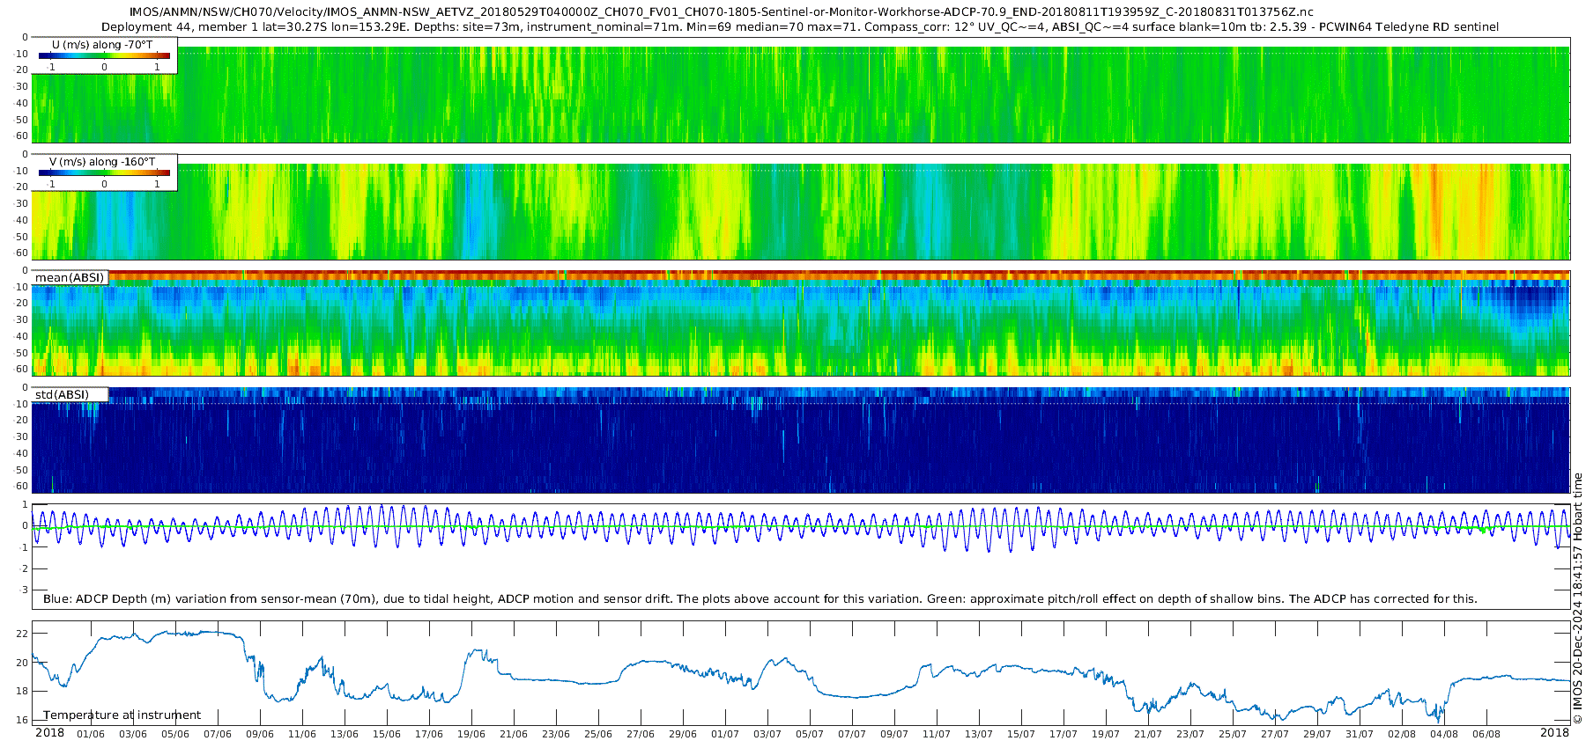Screen dimensions: 1586x748
Task: Select the 'U (m/s) along -70°T' legend title
Action: click(x=102, y=44)
